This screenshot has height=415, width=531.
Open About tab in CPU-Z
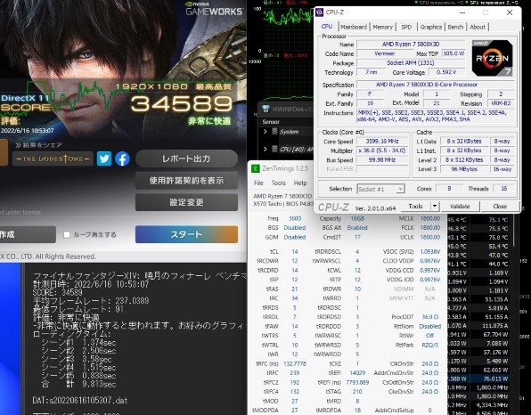[x=478, y=27]
